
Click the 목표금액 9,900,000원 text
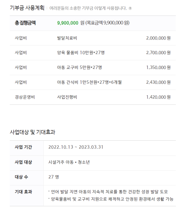pyautogui.click(x=108, y=23)
